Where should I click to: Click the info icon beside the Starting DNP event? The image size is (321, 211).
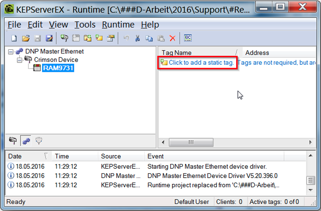[11, 166]
